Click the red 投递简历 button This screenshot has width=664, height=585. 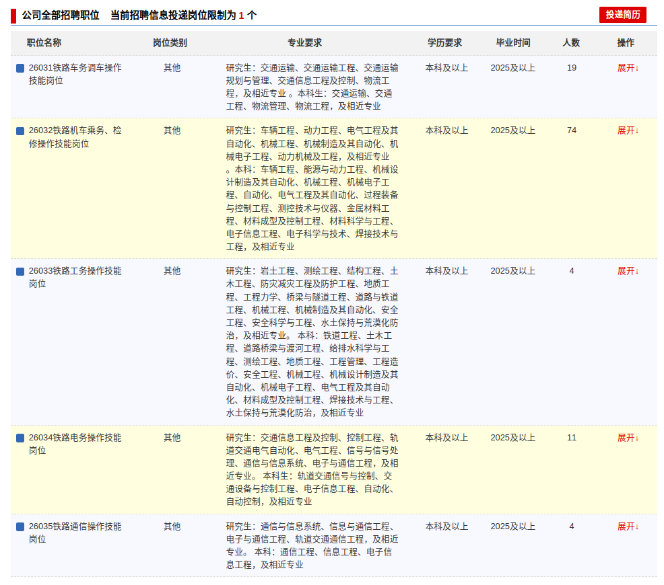[x=622, y=15]
